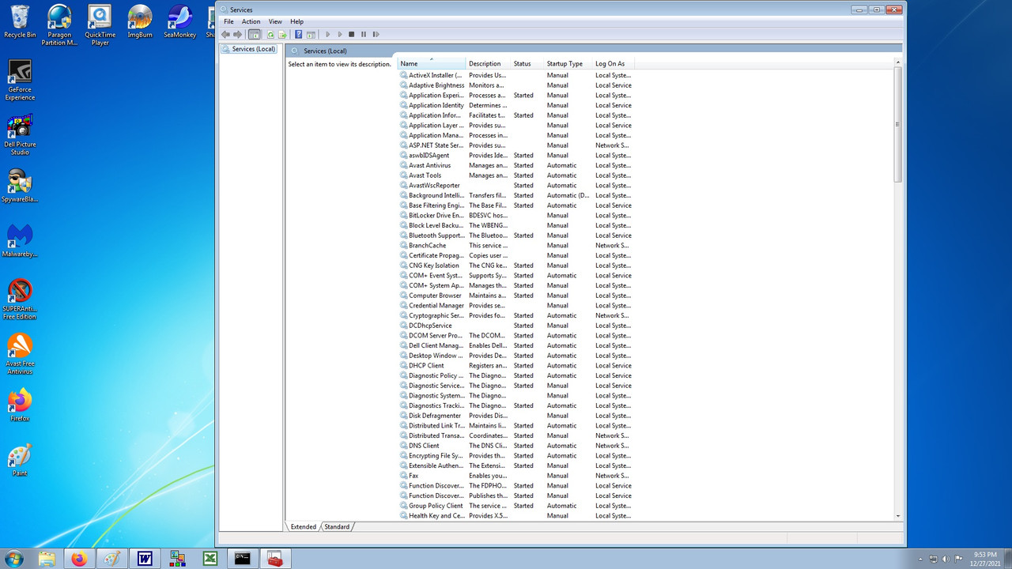This screenshot has height=569, width=1012.
Task: Open Excel from the taskbar
Action: click(210, 559)
